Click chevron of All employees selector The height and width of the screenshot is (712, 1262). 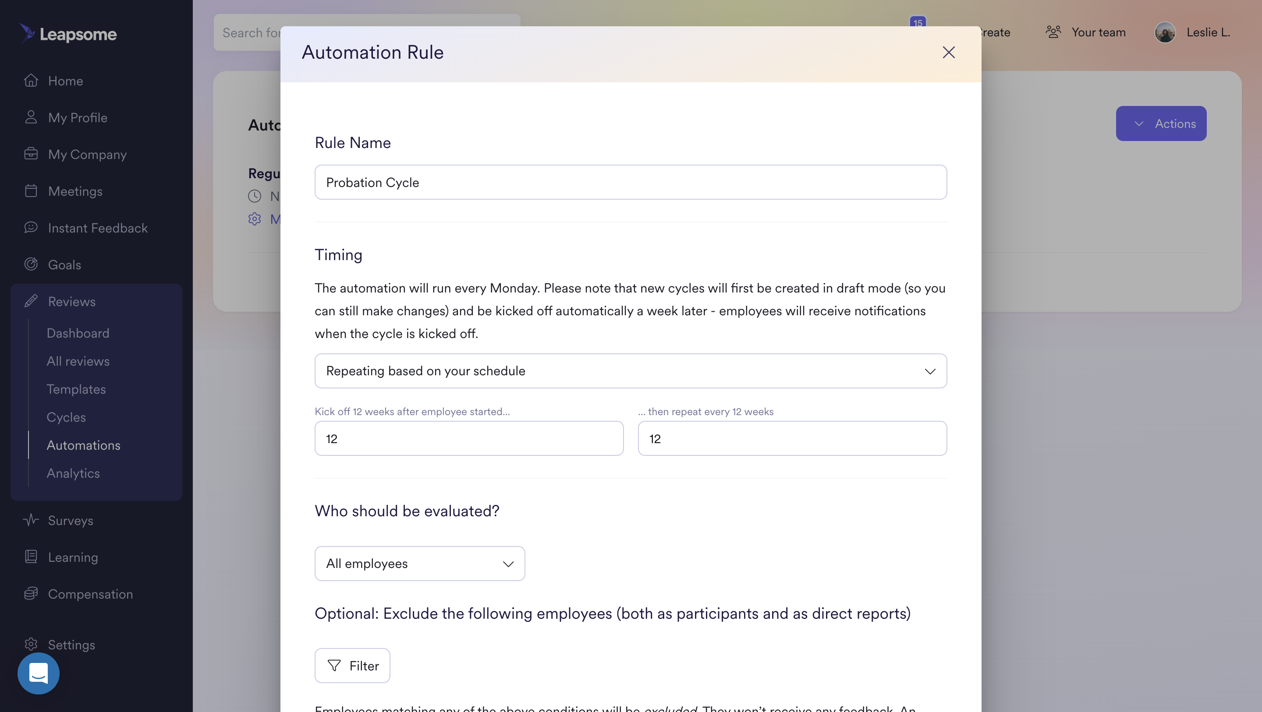(x=508, y=564)
